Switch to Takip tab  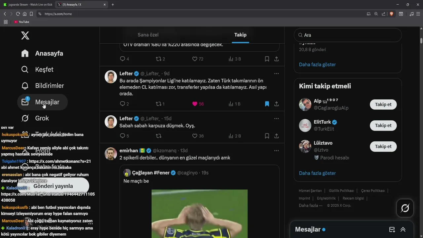(x=240, y=35)
